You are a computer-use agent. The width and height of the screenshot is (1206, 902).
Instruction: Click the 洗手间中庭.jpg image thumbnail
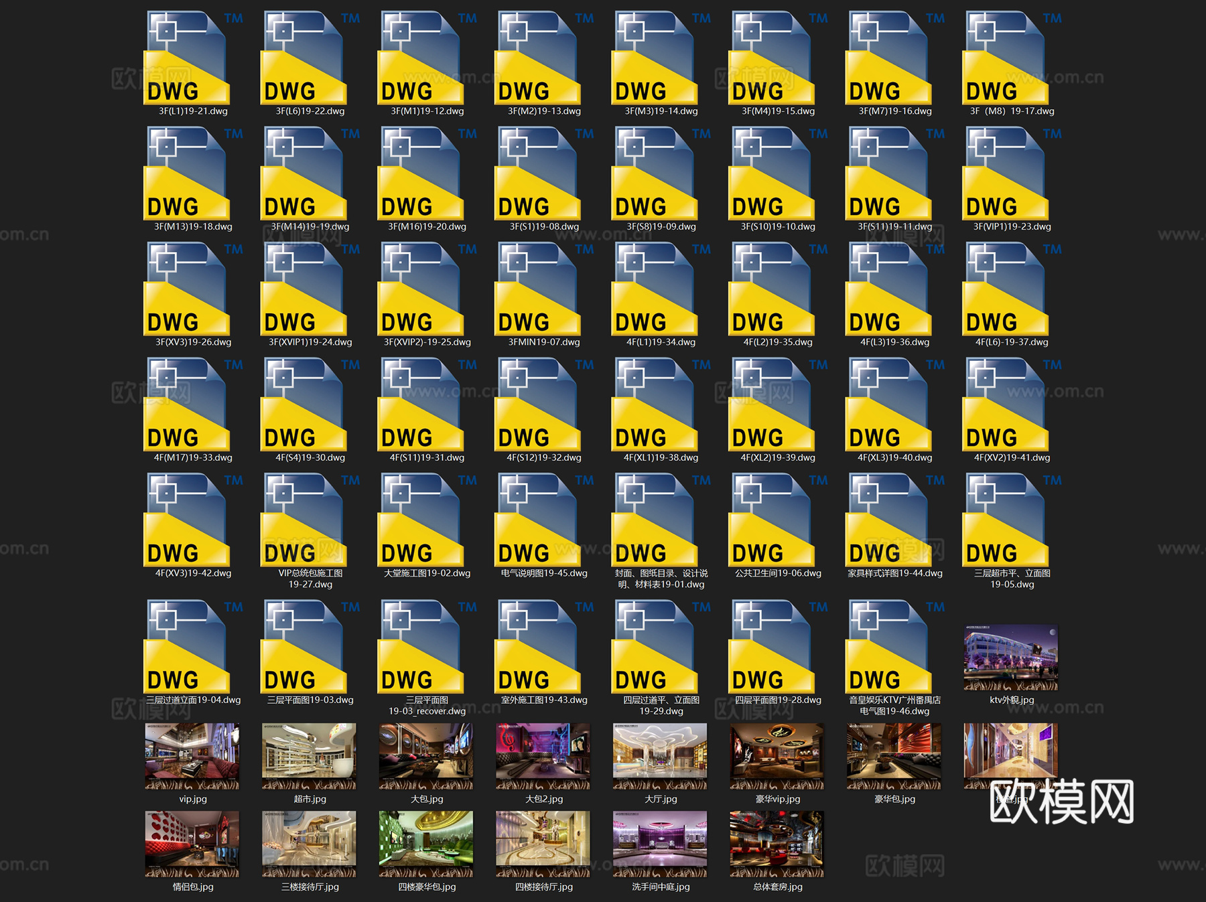click(660, 844)
